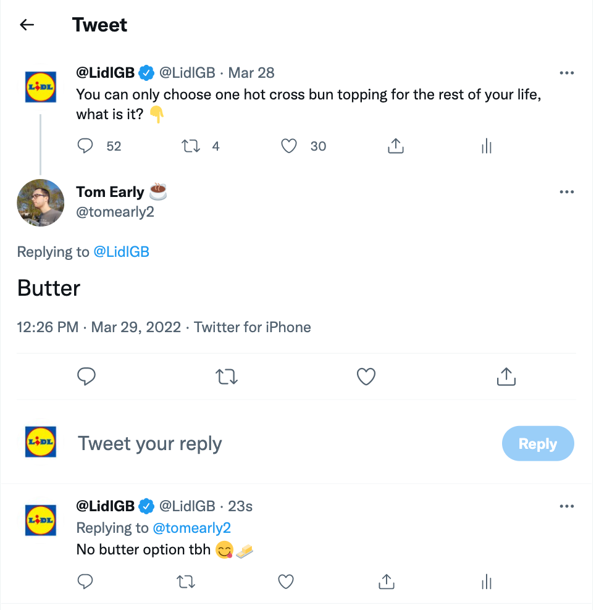599x610 pixels.
Task: Open more options for Tom Early's tweet
Action: (x=567, y=192)
